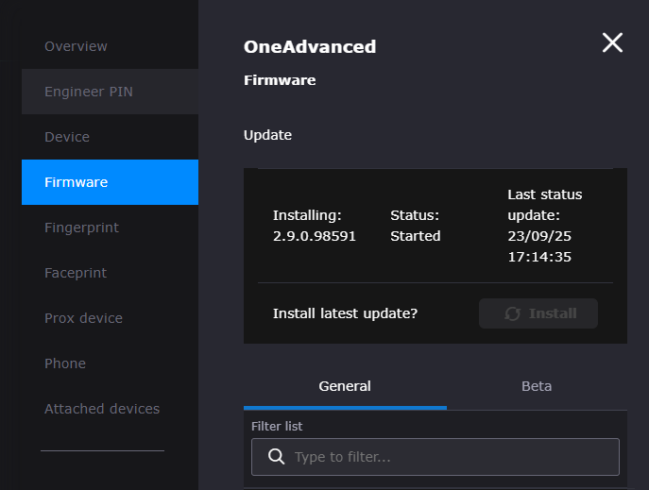Open the Fingerprint page
Viewport: 649px width, 490px height.
[x=81, y=228]
